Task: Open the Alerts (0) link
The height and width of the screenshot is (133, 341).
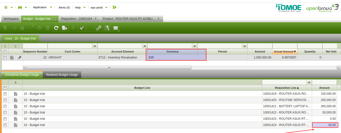Action: pos(64,7)
